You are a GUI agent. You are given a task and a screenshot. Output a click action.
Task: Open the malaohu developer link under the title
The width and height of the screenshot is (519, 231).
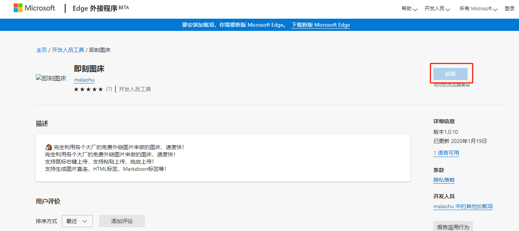(84, 80)
